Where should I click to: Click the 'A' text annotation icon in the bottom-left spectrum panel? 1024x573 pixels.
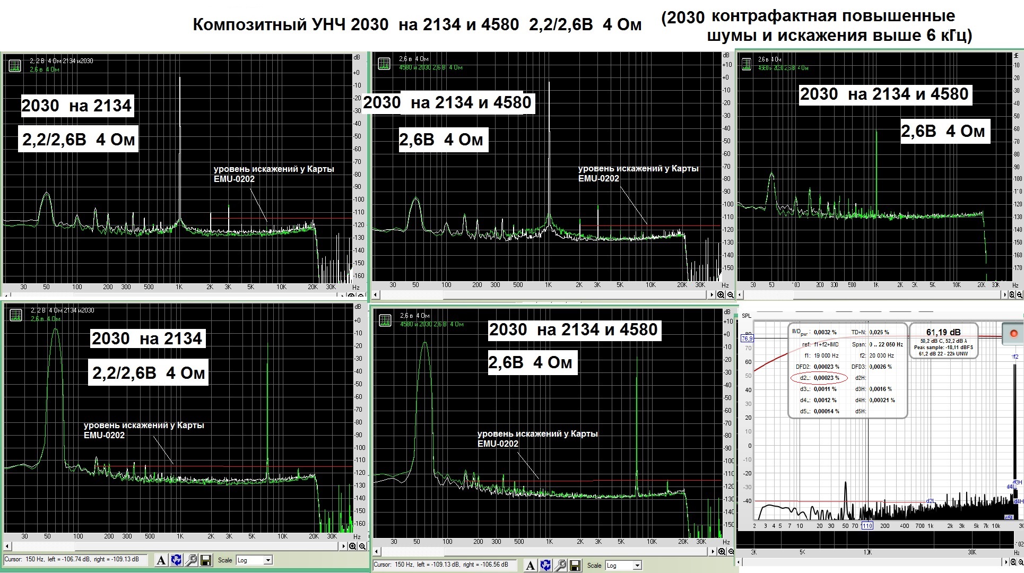(x=162, y=560)
